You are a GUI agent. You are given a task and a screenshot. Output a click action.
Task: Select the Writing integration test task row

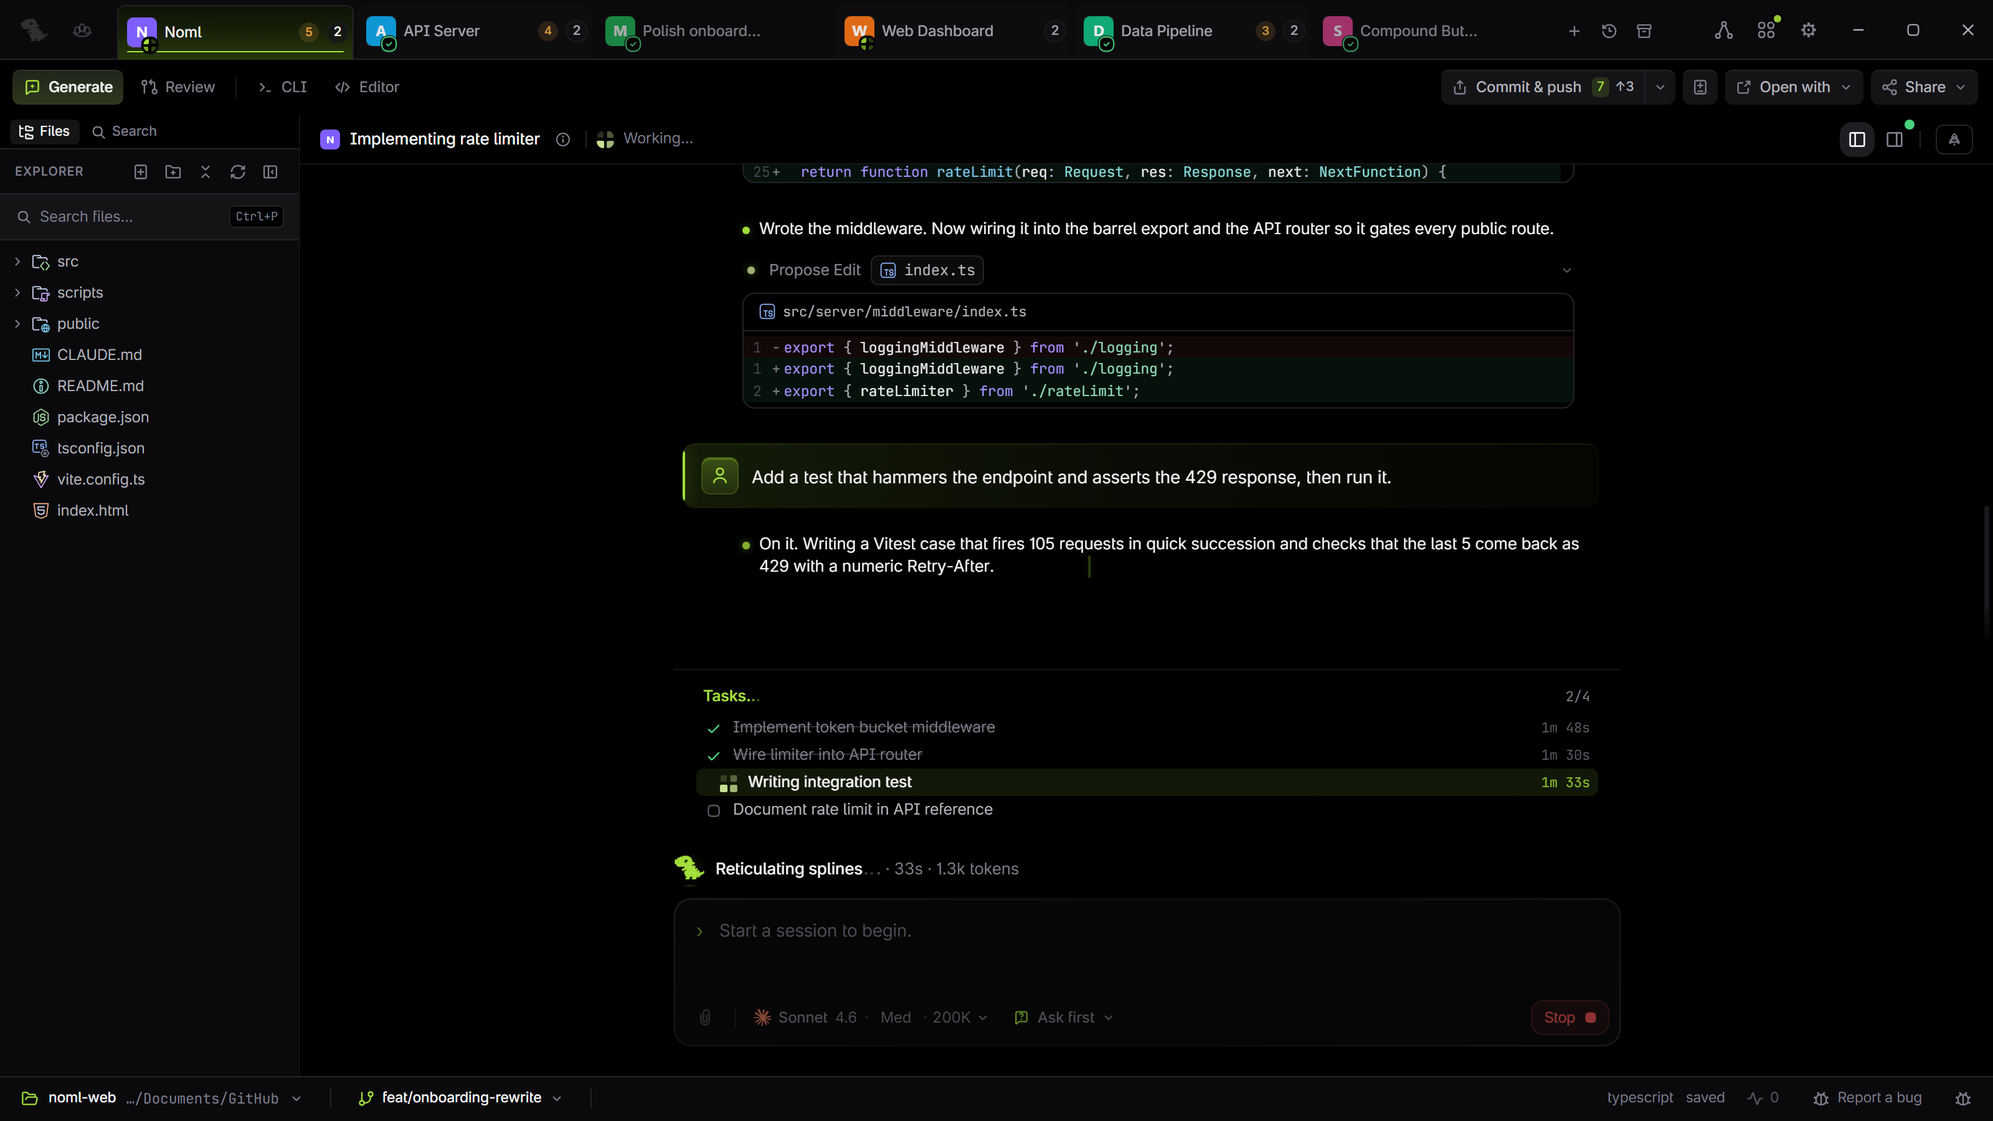pyautogui.click(x=1147, y=782)
